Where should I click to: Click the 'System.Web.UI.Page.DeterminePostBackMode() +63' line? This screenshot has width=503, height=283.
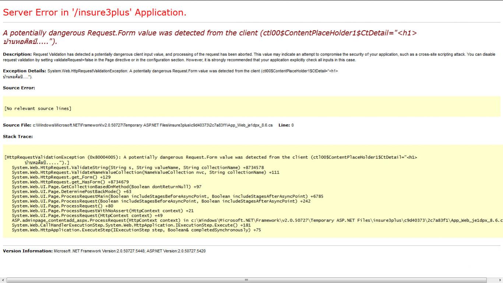pos(71,191)
